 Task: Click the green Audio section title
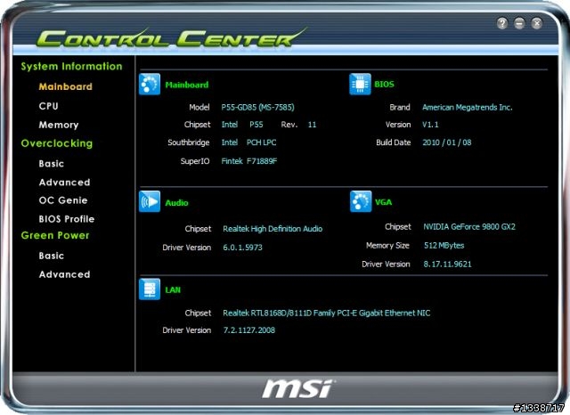(x=176, y=203)
